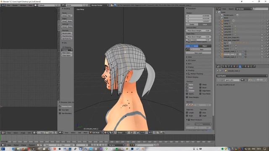Open the Render menu
The image size is (269, 151).
[x=15, y=5]
